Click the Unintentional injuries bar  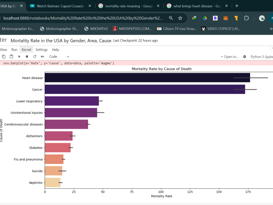click(x=71, y=113)
